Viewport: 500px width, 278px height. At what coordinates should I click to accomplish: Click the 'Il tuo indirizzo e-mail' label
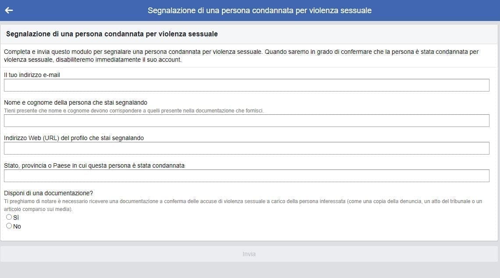pyautogui.click(x=32, y=75)
